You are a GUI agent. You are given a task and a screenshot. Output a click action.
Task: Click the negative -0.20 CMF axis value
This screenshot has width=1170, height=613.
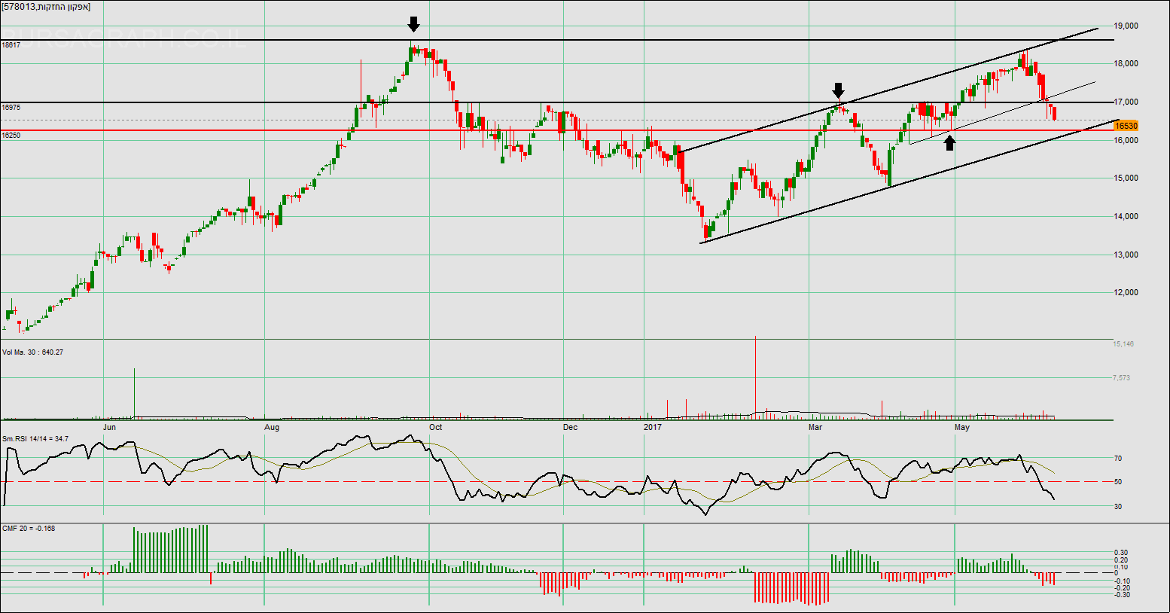tap(1121, 587)
